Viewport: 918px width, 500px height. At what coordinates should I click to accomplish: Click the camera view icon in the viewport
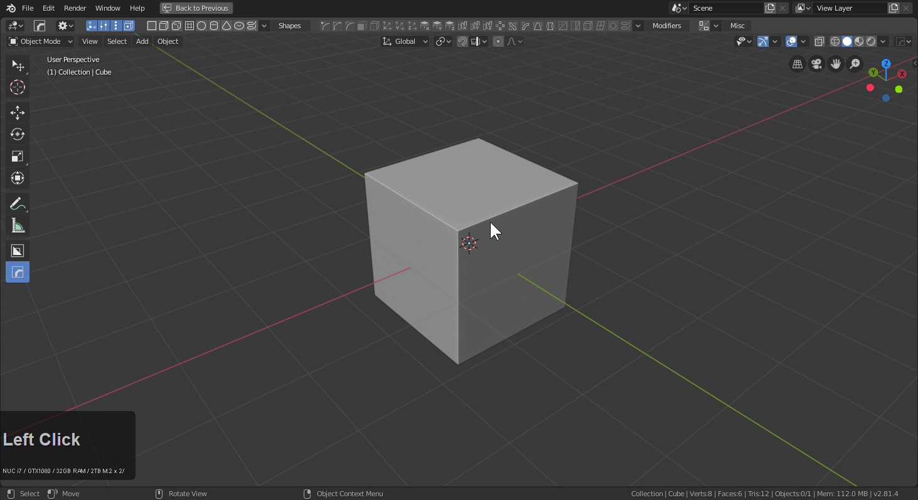tap(816, 64)
